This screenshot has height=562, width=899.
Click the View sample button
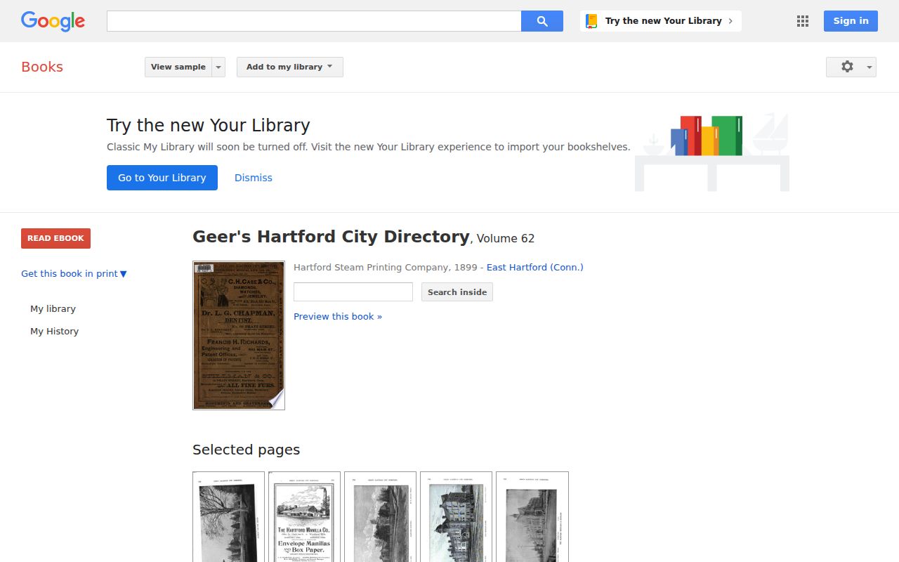click(x=178, y=67)
